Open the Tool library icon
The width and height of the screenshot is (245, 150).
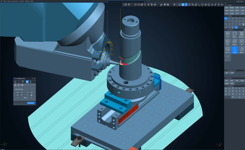227,34
